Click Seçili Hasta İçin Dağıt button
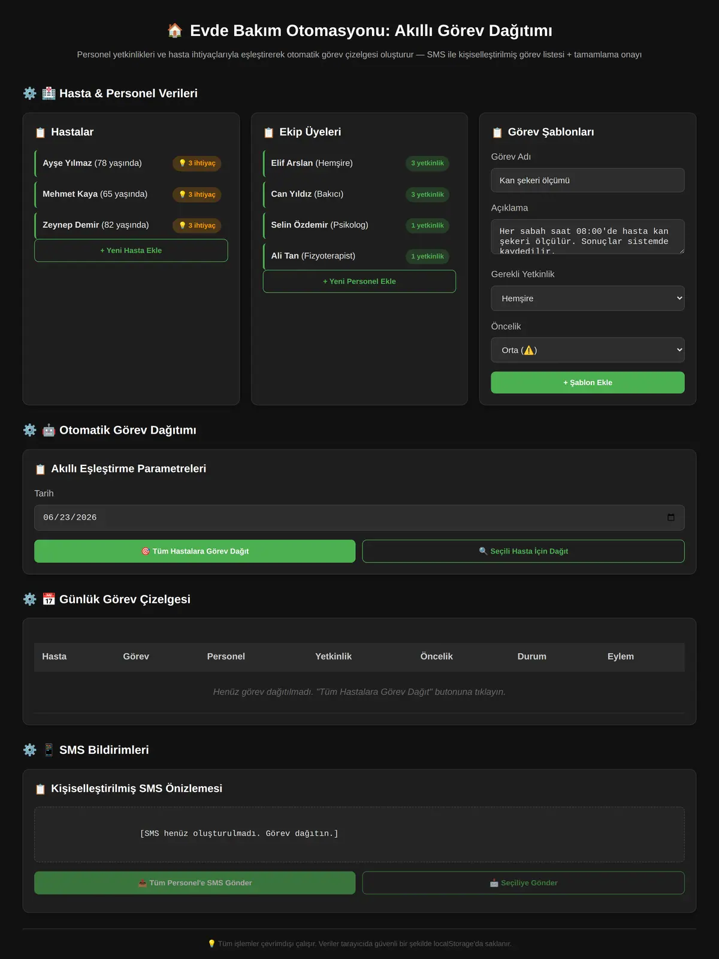This screenshot has height=959, width=719. pos(524,551)
